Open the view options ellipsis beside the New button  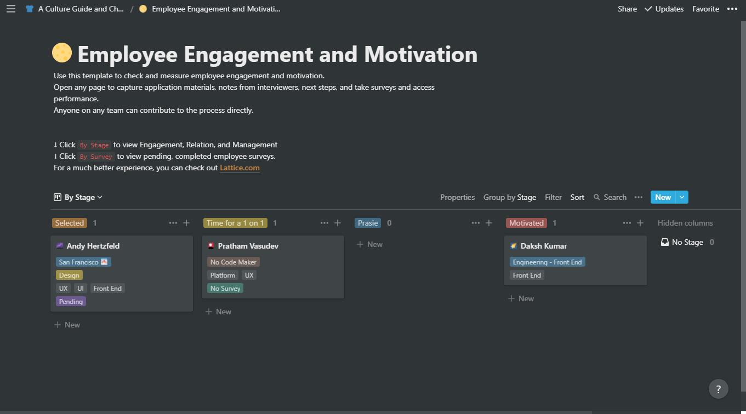[x=638, y=197]
